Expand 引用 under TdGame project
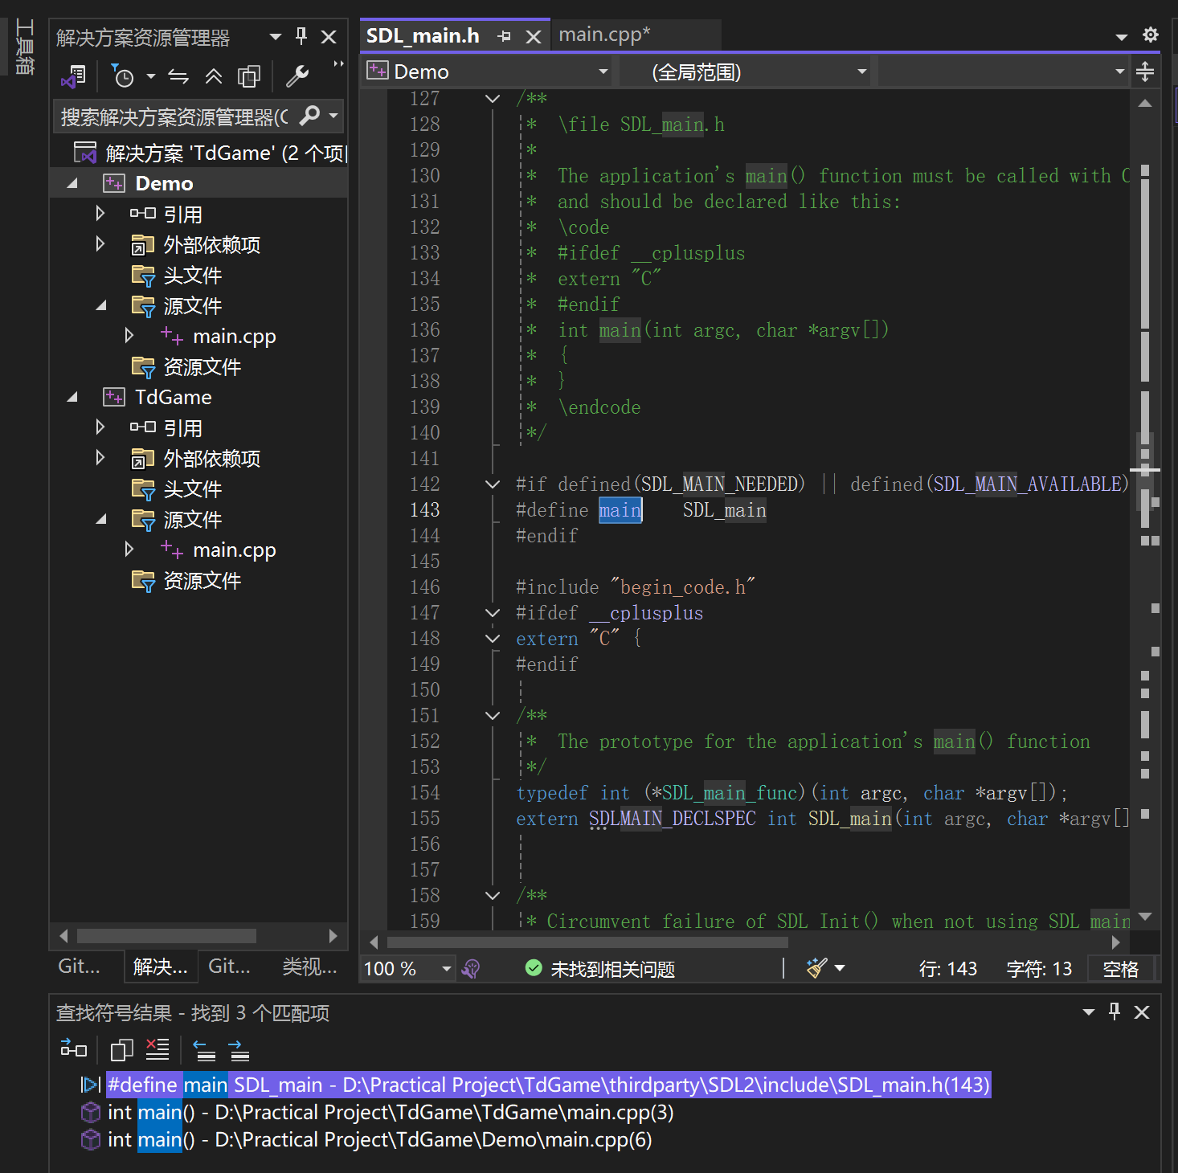The width and height of the screenshot is (1178, 1173). point(100,427)
